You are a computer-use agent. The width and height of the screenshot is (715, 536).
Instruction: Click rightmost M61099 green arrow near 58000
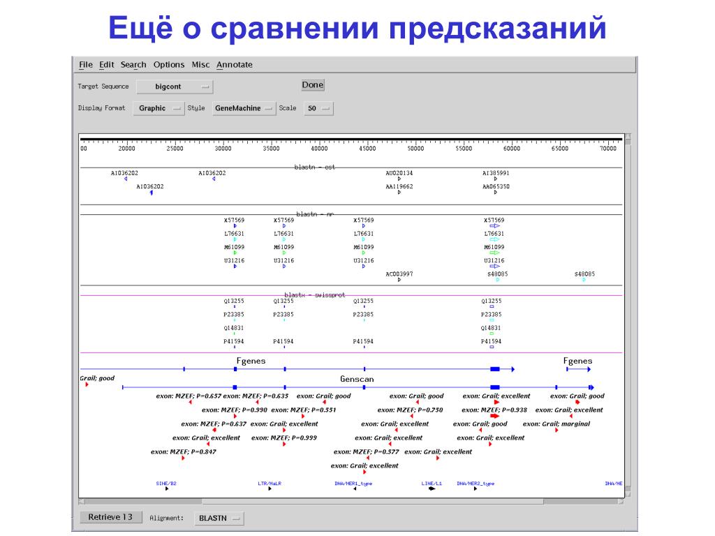pos(495,253)
